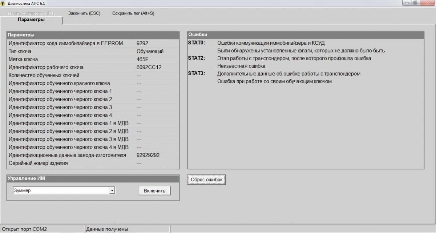Click Этап работы с транспондером line
Viewport: 436px width, 233px height.
[x=294, y=58]
